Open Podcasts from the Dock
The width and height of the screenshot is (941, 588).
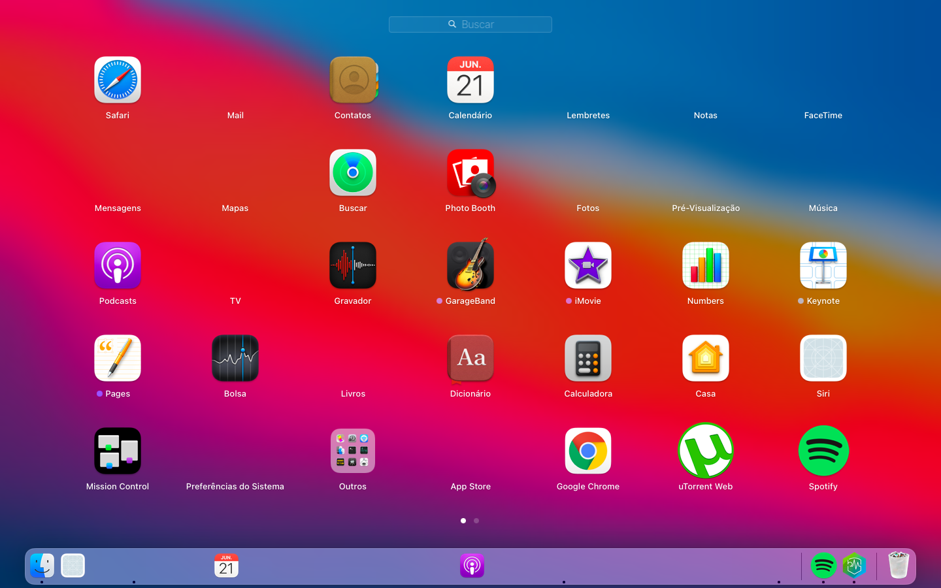click(x=472, y=566)
